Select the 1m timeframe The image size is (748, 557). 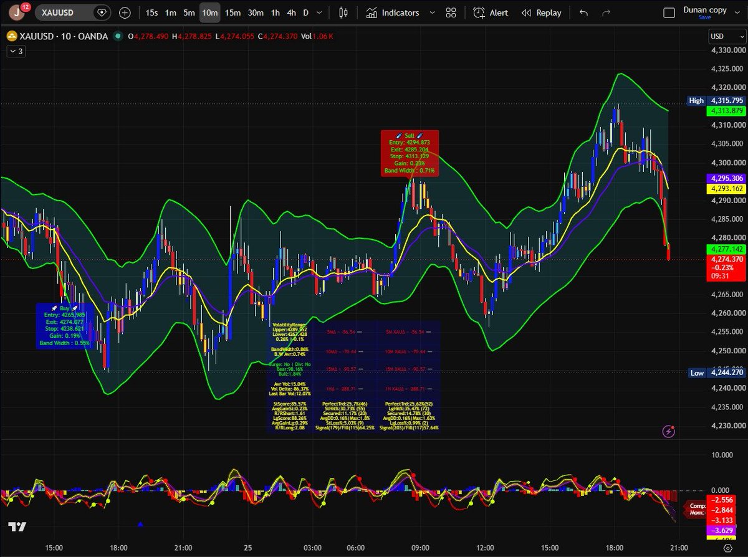[x=170, y=12]
